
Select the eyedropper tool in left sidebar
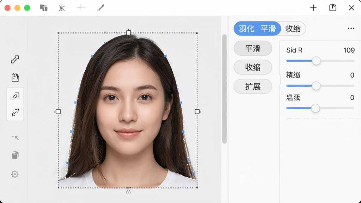(15, 59)
